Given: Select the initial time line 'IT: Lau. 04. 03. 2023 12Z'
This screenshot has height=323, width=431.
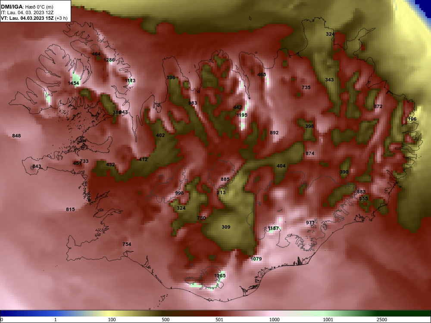Looking at the screenshot, I should (26, 12).
